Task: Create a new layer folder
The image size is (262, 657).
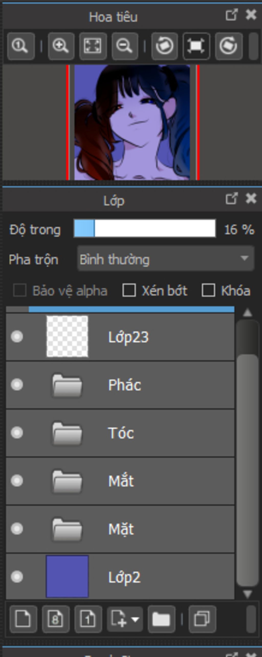Action: [161, 619]
